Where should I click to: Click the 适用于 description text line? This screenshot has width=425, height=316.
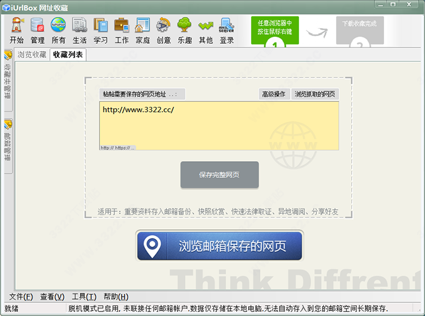tap(218, 212)
